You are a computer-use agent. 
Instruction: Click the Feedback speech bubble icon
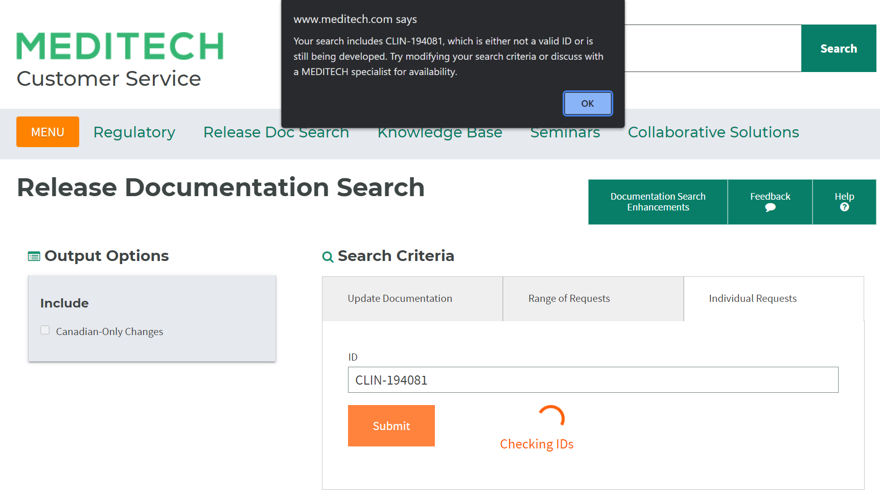[x=770, y=207]
